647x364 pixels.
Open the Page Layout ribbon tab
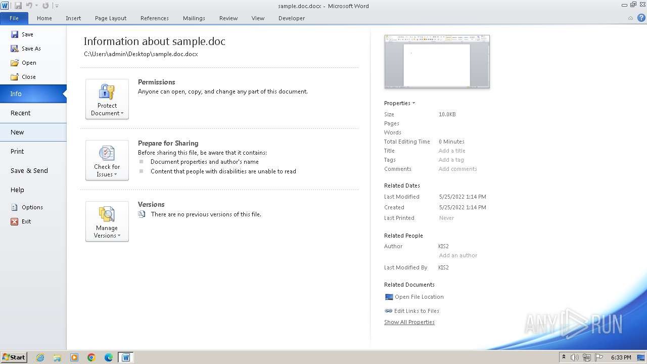click(x=111, y=18)
